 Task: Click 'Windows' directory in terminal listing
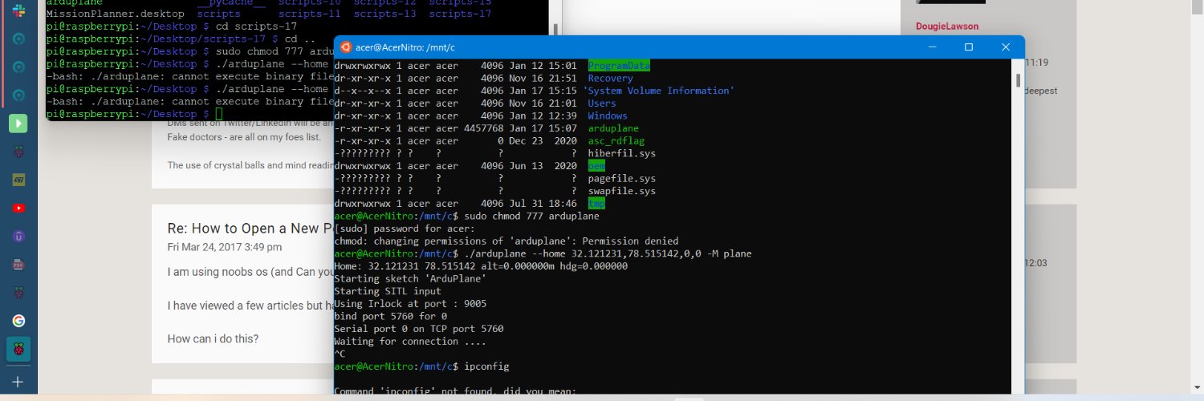coord(608,115)
